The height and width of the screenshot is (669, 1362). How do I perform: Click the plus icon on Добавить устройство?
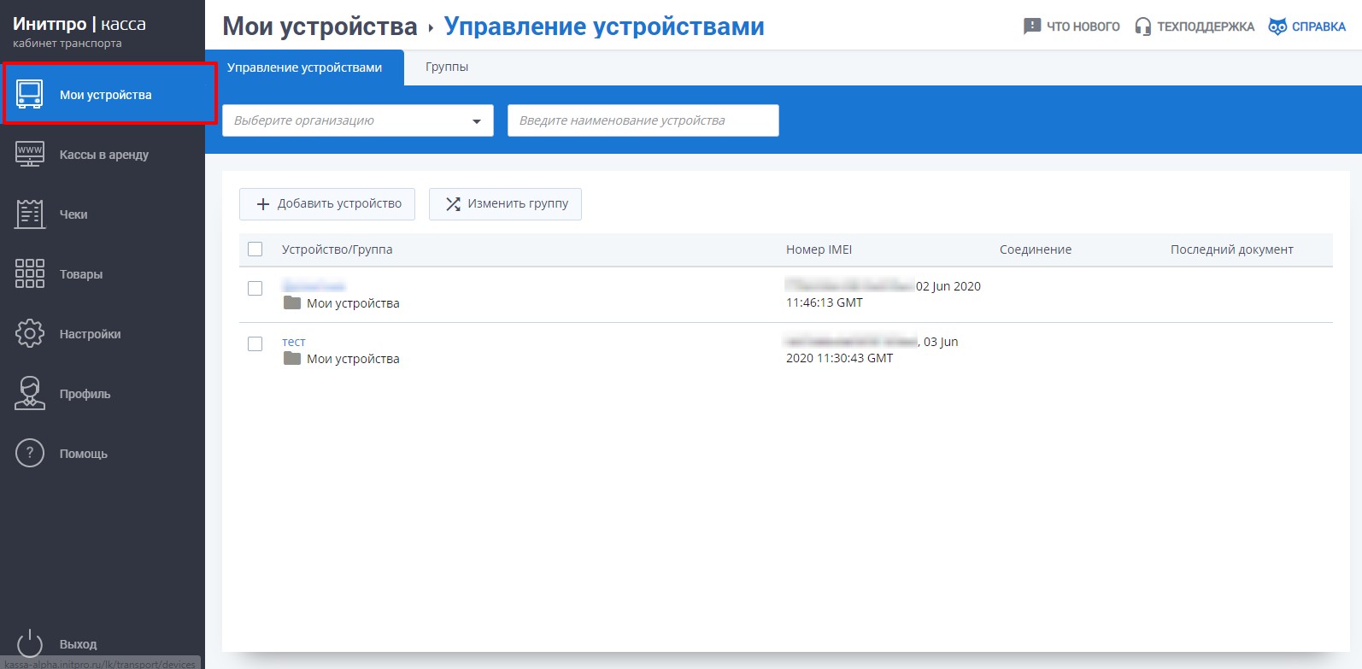pyautogui.click(x=263, y=204)
